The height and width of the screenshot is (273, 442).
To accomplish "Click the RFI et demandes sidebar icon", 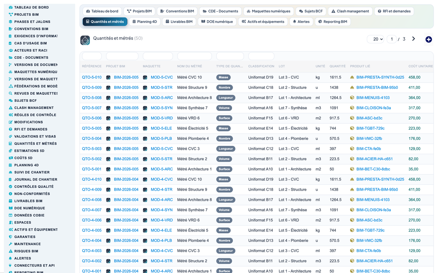I will pyautogui.click(x=11, y=129).
